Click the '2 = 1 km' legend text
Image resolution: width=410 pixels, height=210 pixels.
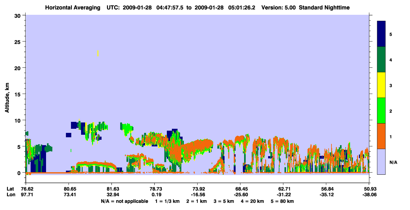coord(196,201)
